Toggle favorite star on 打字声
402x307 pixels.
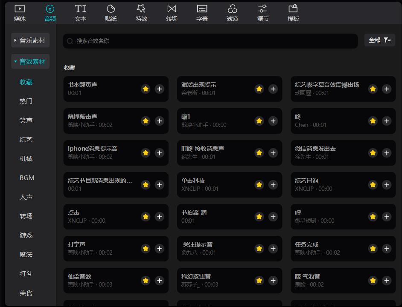(x=145, y=249)
